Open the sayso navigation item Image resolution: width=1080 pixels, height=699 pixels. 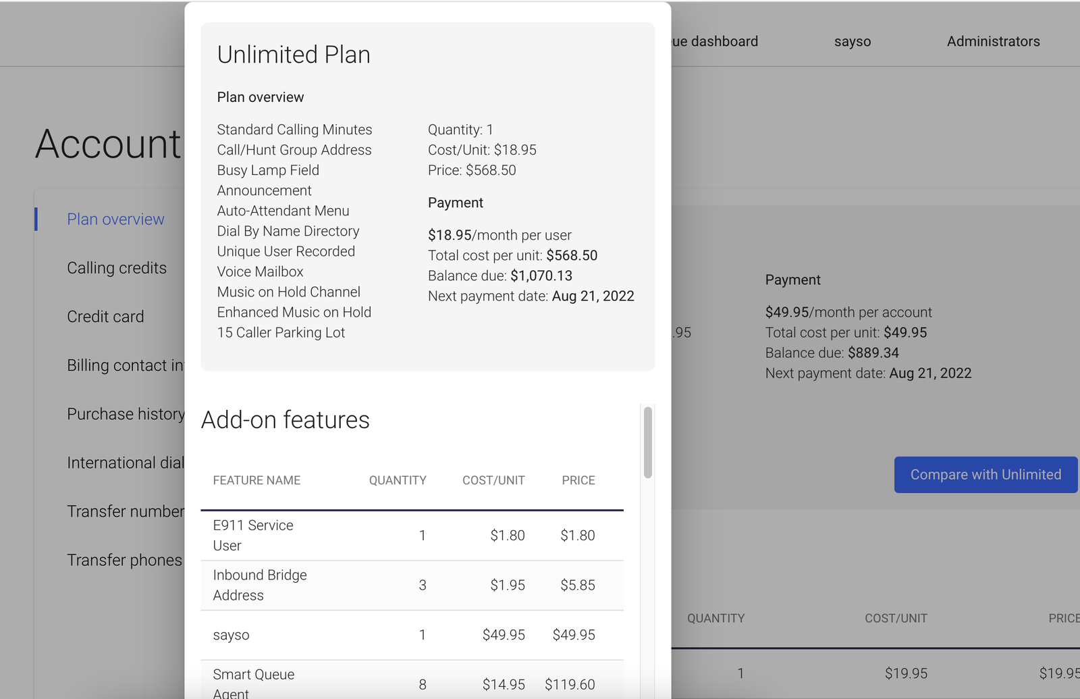(x=852, y=41)
